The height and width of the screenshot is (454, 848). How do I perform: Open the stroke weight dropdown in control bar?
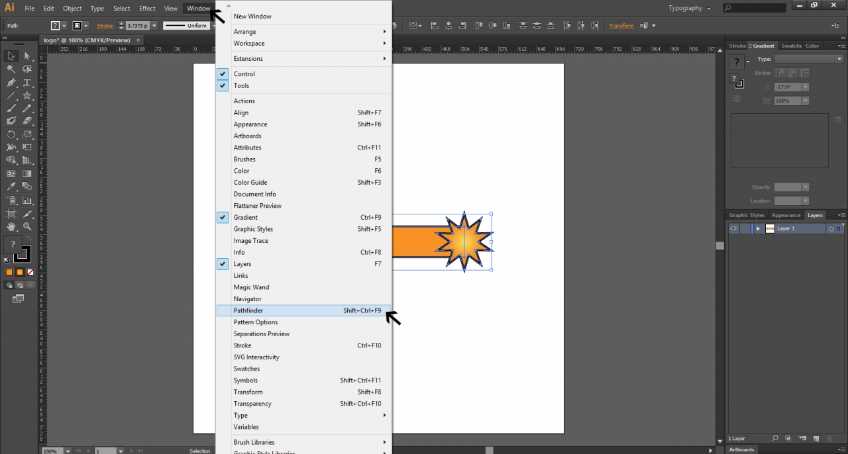(x=154, y=26)
